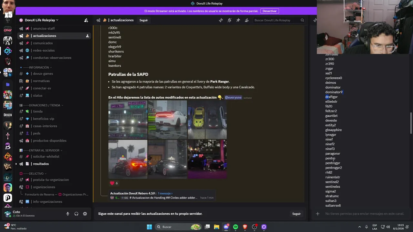Open the solicitar-whitelist channel
This screenshot has height=232, width=413.
[x=46, y=157]
